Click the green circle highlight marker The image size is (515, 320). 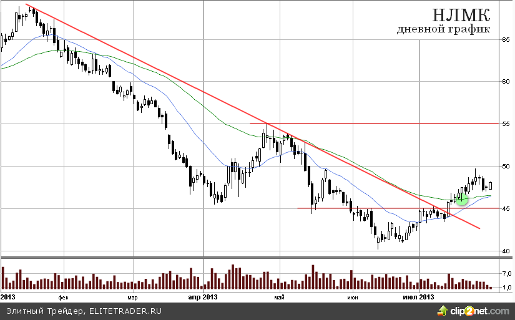click(x=461, y=199)
